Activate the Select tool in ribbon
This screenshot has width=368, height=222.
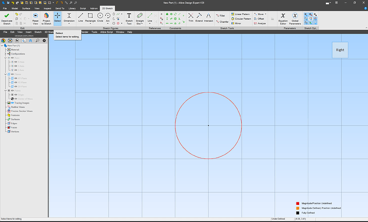(58, 18)
